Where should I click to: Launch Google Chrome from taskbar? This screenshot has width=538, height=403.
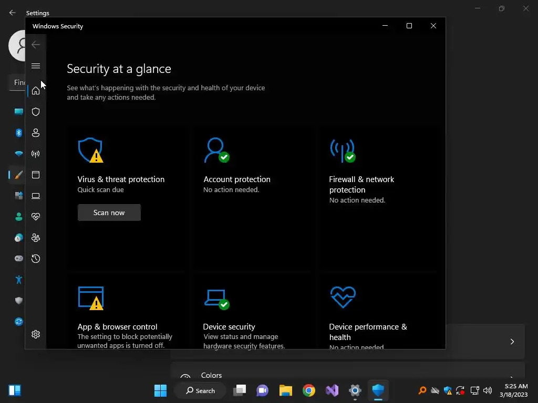coord(309,390)
